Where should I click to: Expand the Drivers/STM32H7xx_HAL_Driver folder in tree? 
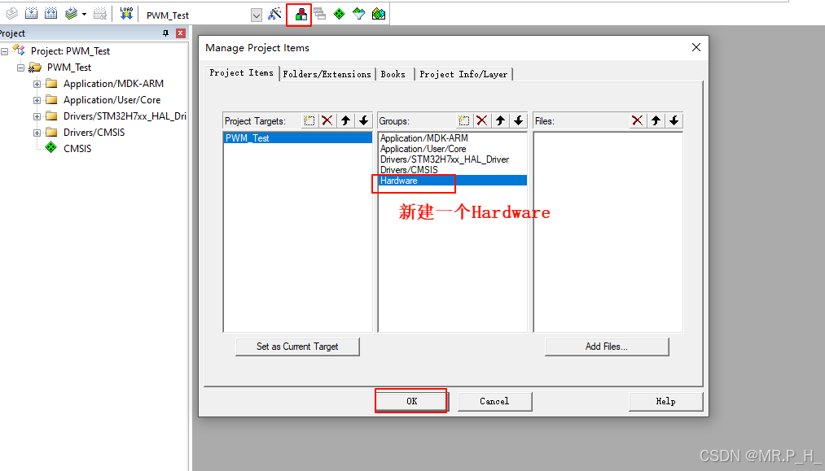click(37, 116)
